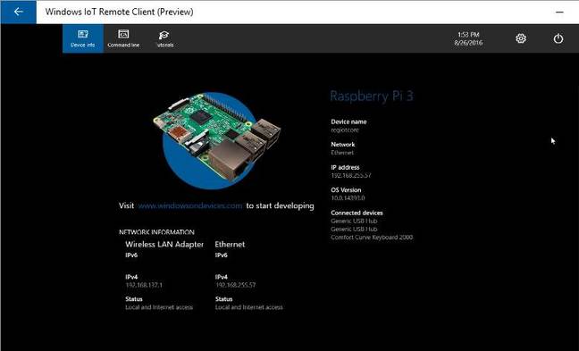Viewport: 579px width, 351px height.
Task: Open the www.windowsondevices.com link
Action: tap(190, 206)
